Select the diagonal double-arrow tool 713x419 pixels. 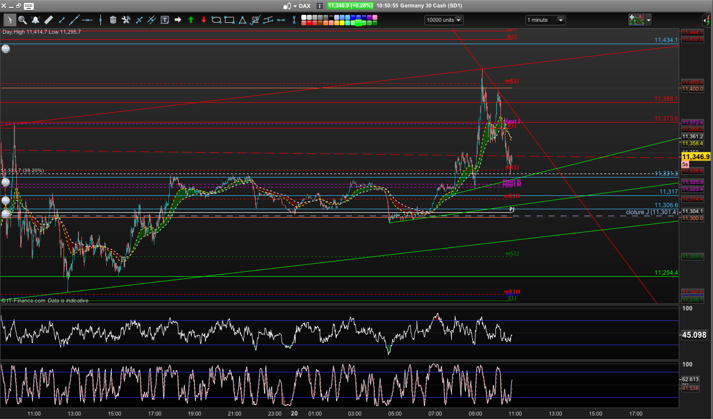pyautogui.click(x=139, y=20)
